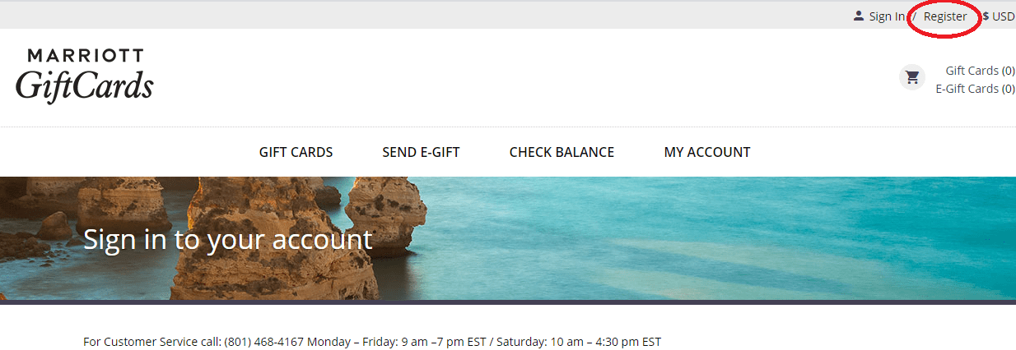Click the Register link in top bar
This screenshot has height=350, width=1016.
[945, 16]
